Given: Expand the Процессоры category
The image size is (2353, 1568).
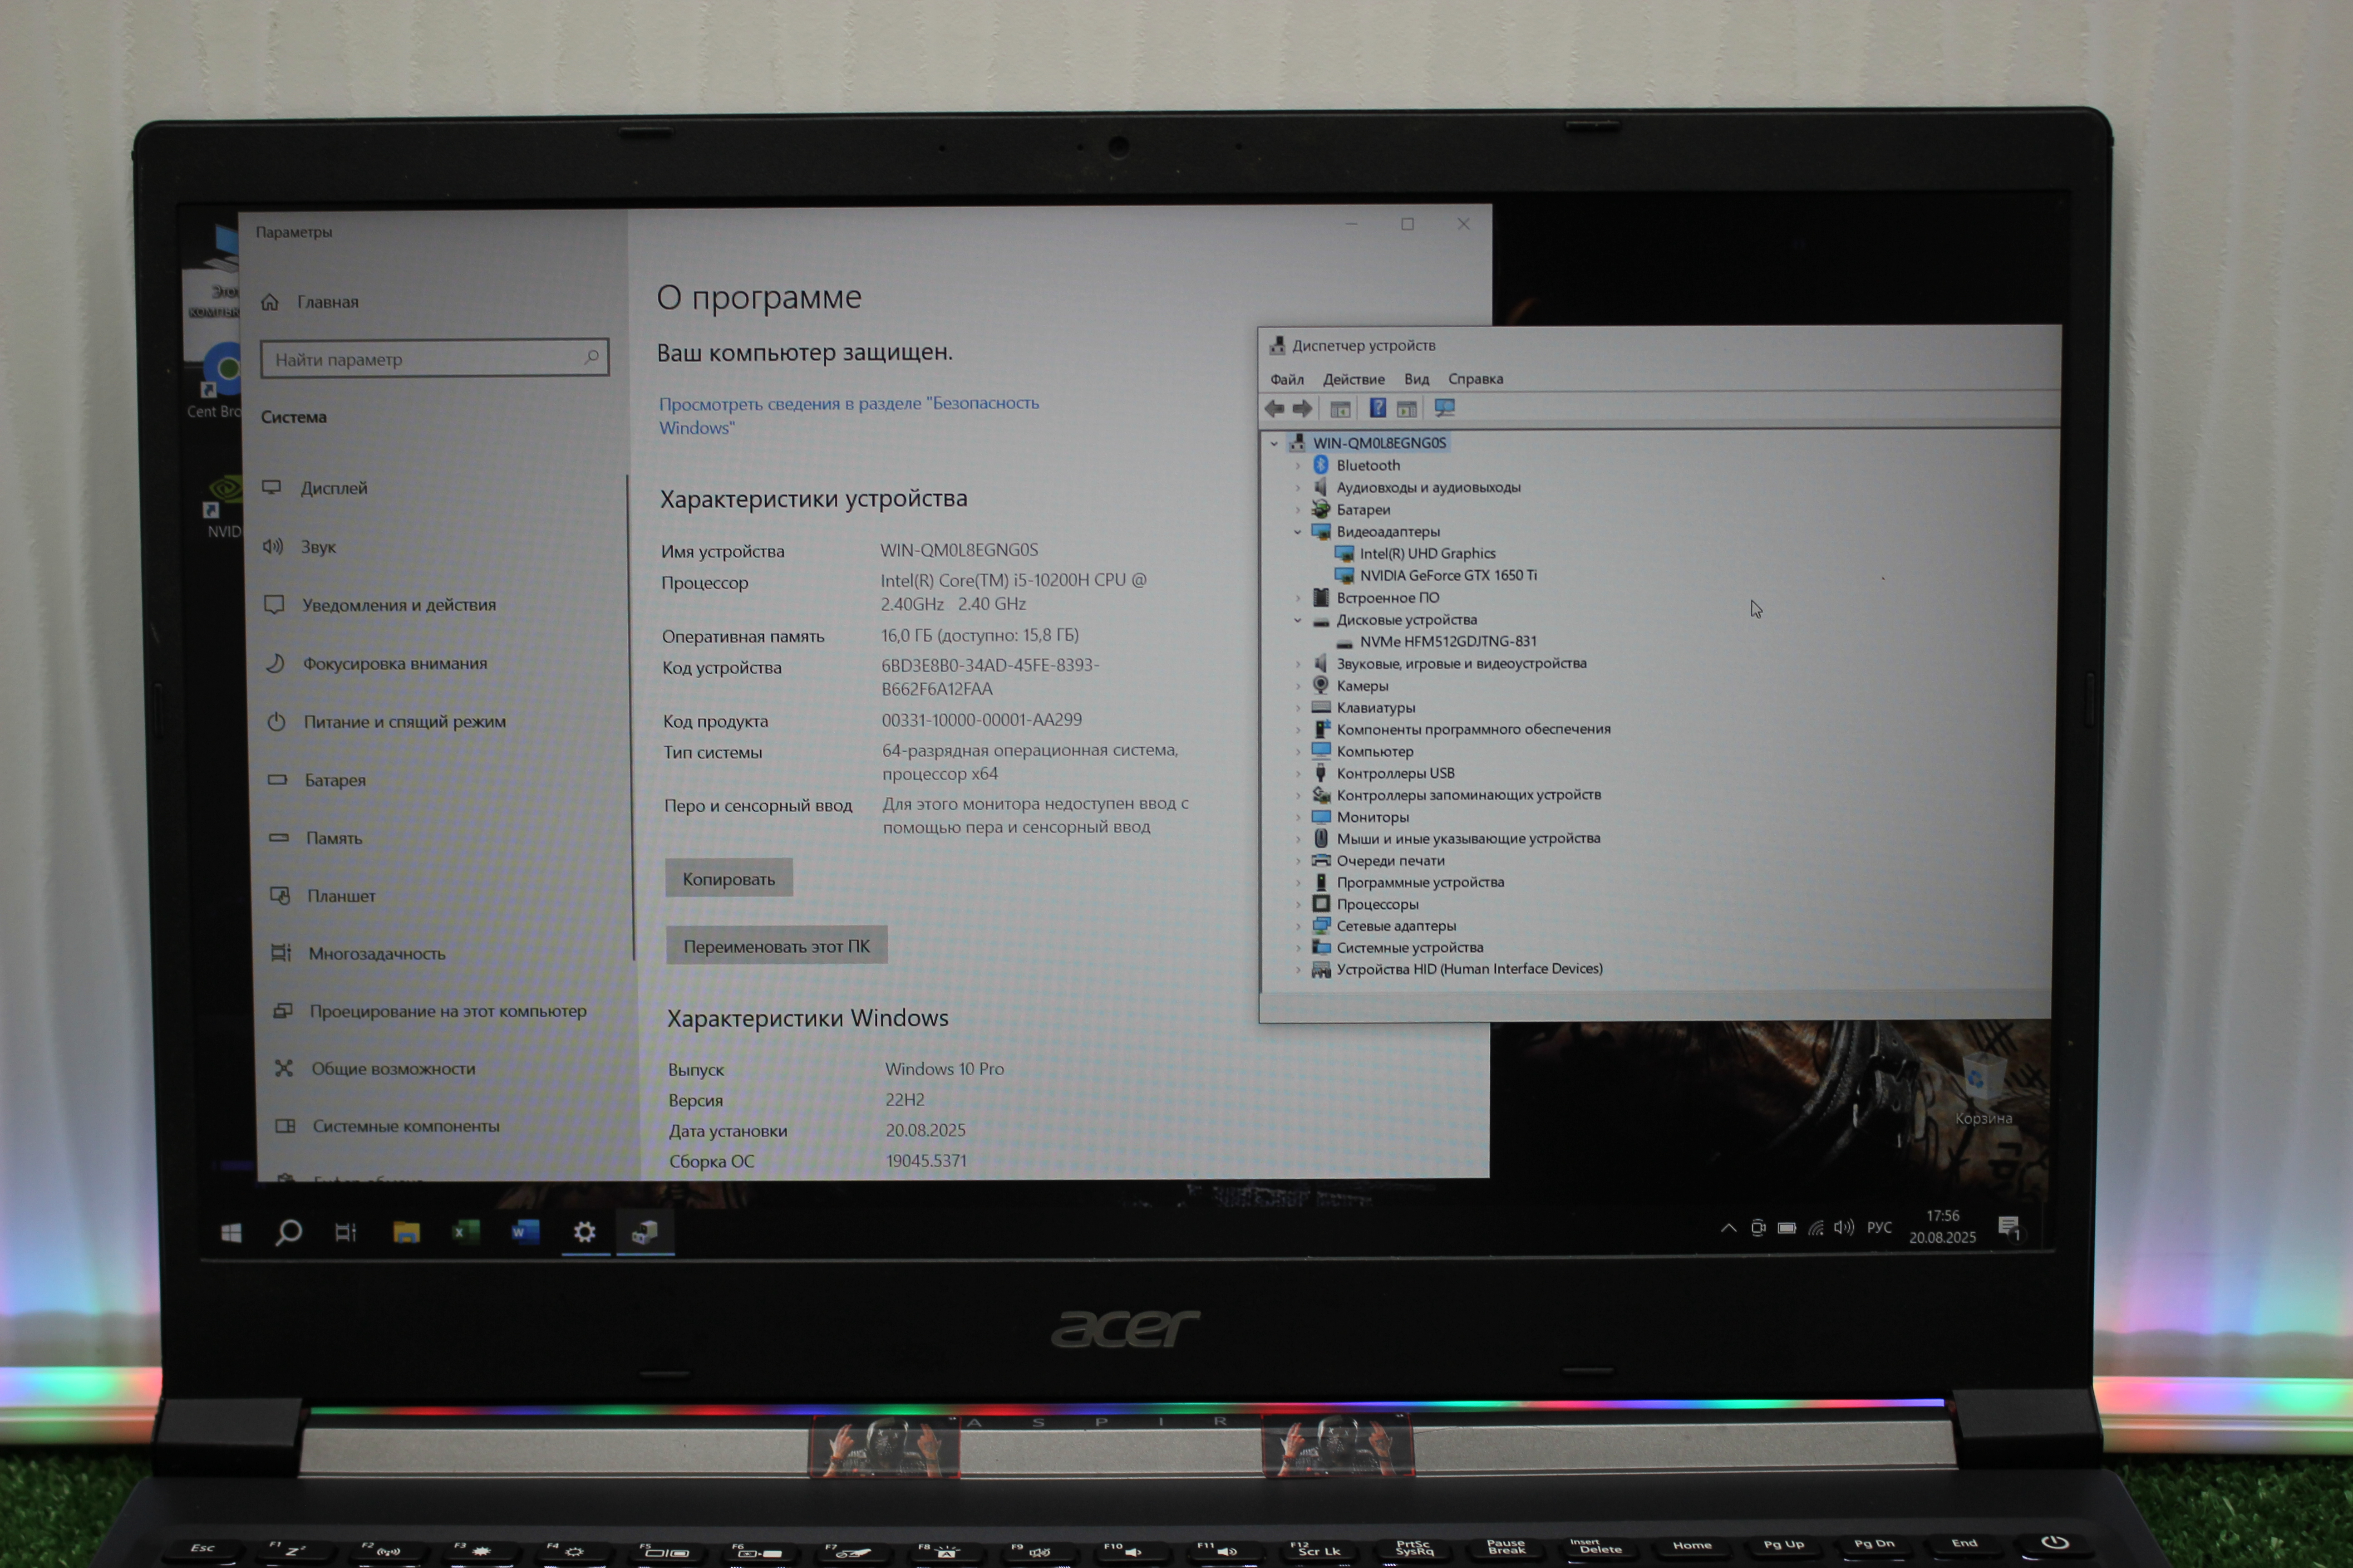Looking at the screenshot, I should [1298, 905].
